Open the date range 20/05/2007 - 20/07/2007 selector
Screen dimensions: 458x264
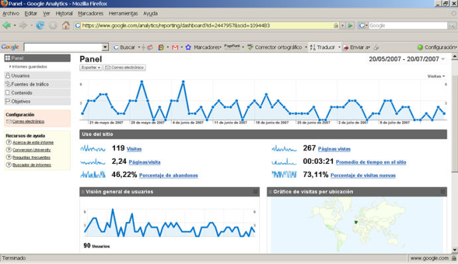[x=407, y=59]
